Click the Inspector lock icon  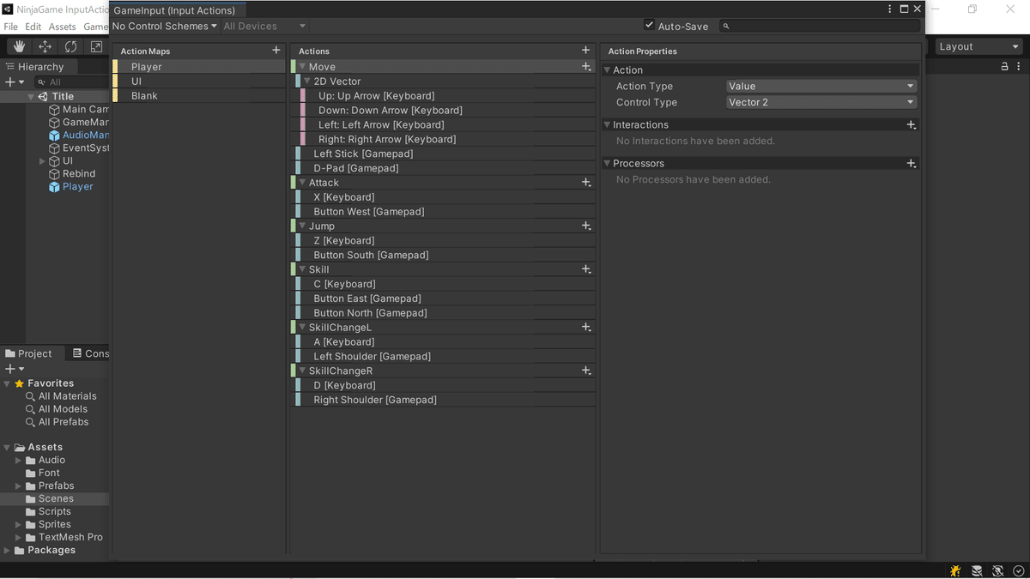(1004, 66)
